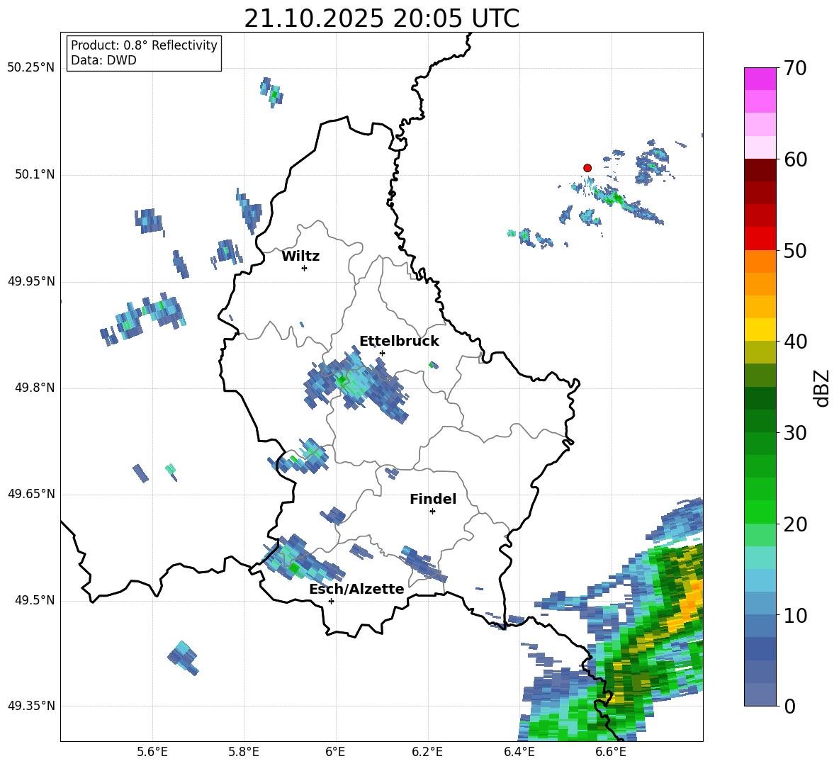Click the Findel city label
839x766 pixels.
[x=433, y=499]
